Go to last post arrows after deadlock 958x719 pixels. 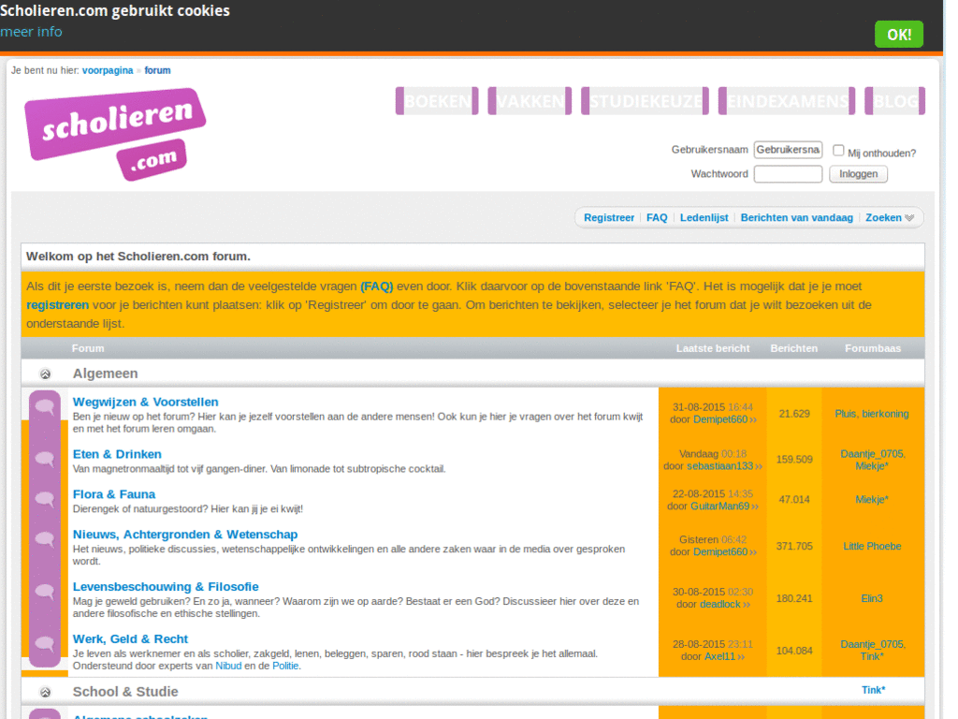pos(747,605)
